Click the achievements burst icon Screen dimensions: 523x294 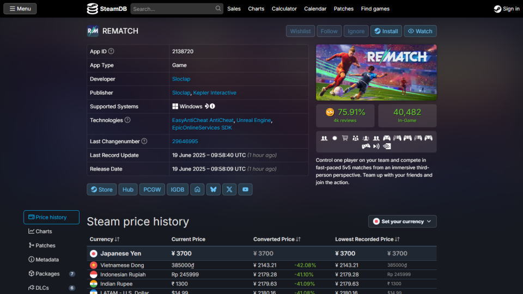coord(335,138)
